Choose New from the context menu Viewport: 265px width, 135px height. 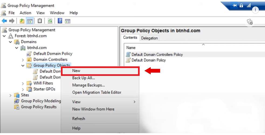click(x=100, y=71)
